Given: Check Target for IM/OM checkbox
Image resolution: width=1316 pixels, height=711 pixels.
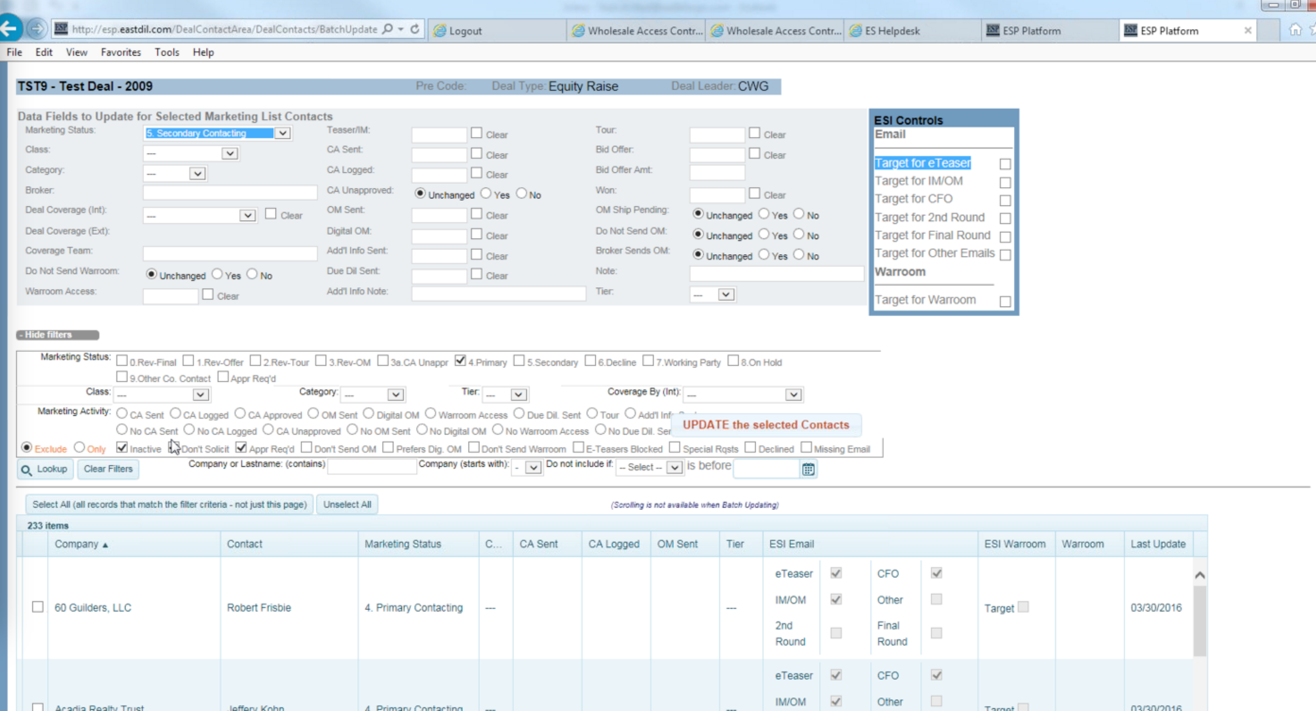Looking at the screenshot, I should [1005, 182].
